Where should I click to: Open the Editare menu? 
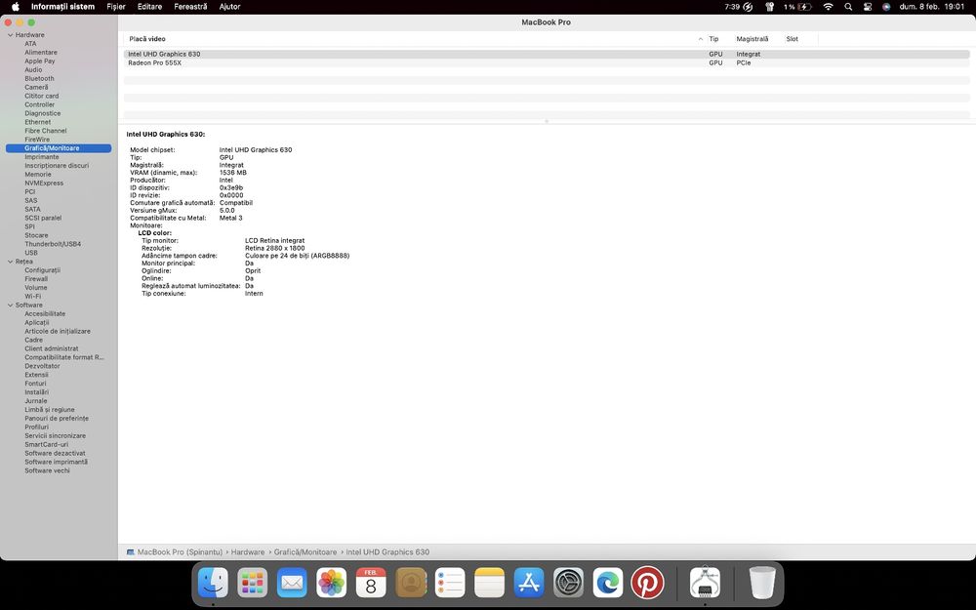[149, 7]
